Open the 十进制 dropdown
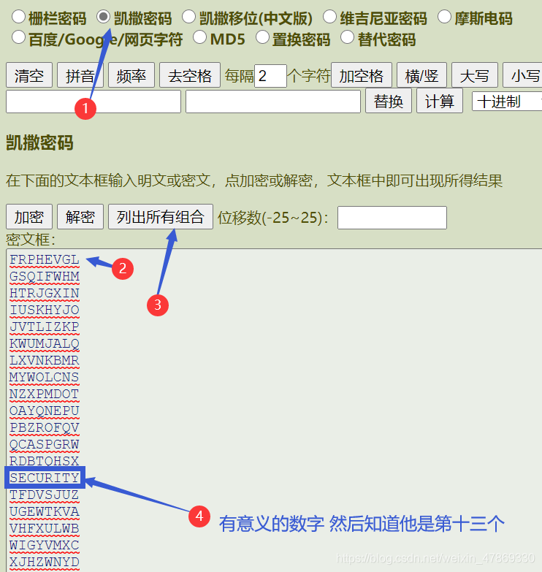This screenshot has width=542, height=572. coord(507,102)
